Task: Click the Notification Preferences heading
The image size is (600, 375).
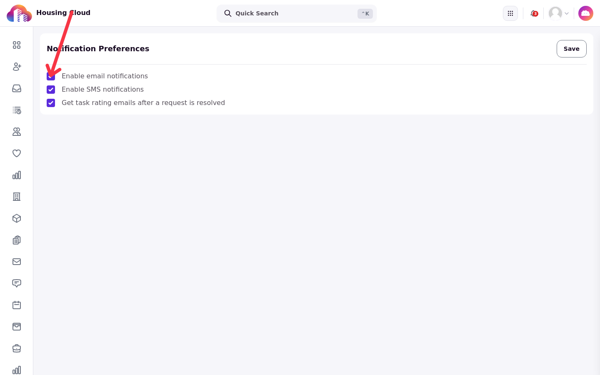Action: click(x=98, y=49)
